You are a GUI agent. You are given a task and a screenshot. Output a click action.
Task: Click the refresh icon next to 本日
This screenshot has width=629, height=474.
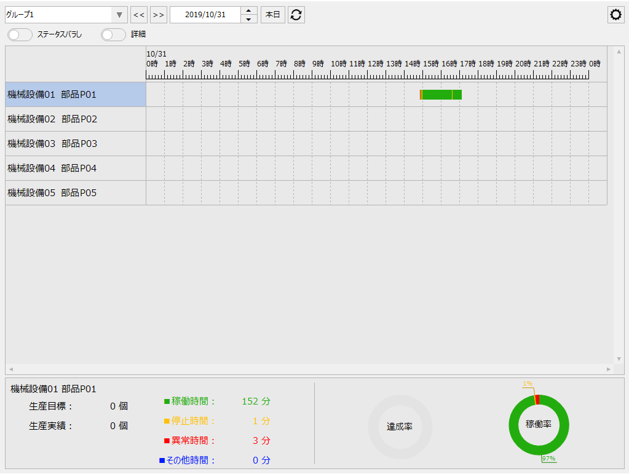pos(296,14)
